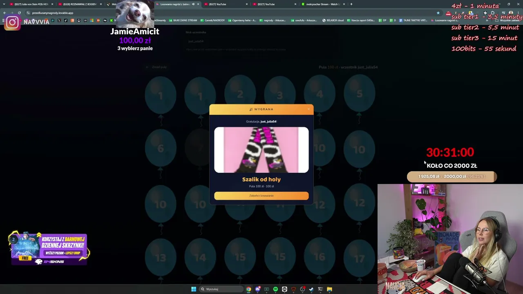Click the donation goal progress bar

click(452, 176)
